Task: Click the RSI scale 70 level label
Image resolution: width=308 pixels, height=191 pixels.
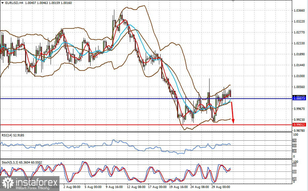Action: point(294,141)
